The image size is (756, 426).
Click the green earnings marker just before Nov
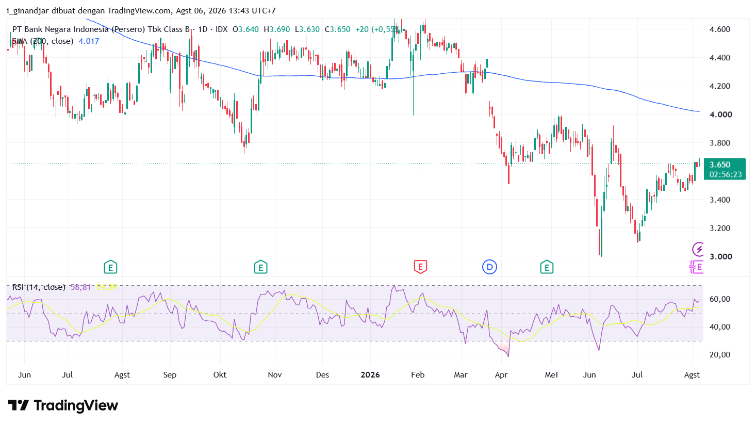coord(260,267)
